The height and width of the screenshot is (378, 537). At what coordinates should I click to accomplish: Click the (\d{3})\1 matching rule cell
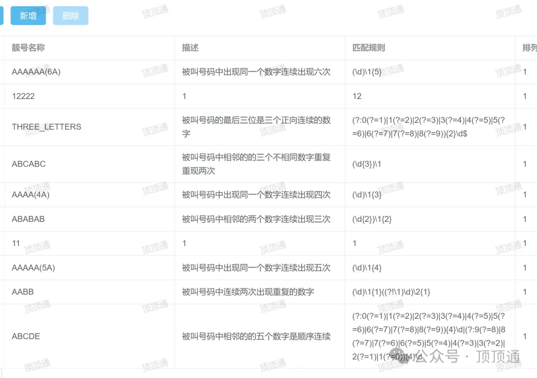coord(367,164)
